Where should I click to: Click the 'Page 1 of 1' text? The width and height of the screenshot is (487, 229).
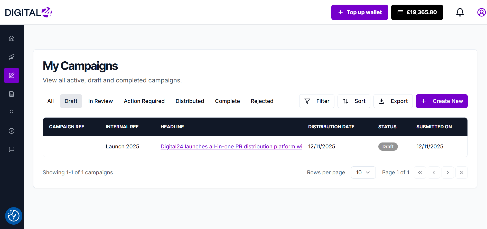(x=396, y=173)
